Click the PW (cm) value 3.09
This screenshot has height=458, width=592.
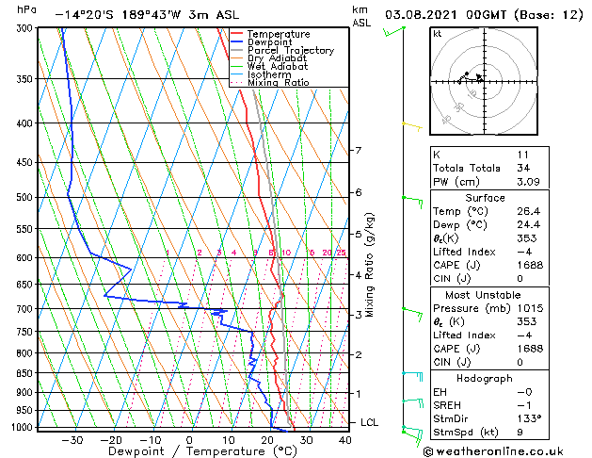[x=528, y=182]
